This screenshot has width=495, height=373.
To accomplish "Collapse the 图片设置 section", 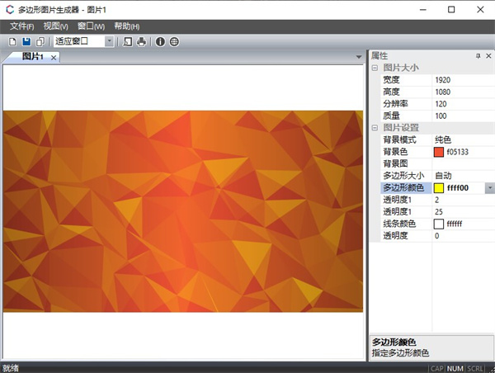I will click(x=375, y=128).
